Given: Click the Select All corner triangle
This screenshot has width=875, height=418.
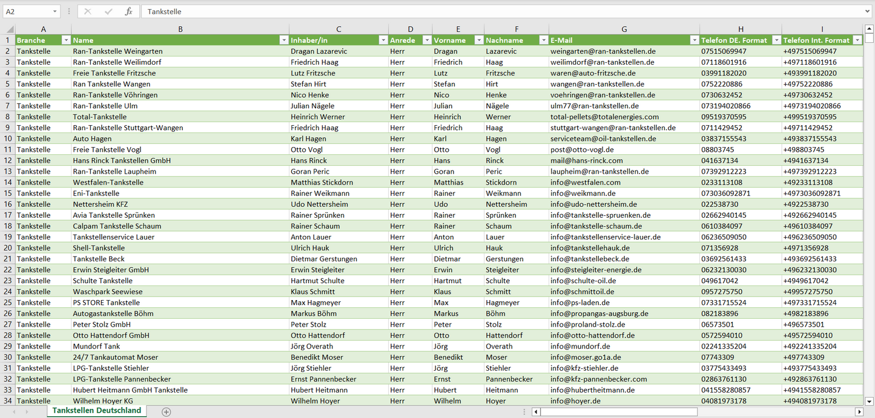Looking at the screenshot, I should tap(10, 29).
